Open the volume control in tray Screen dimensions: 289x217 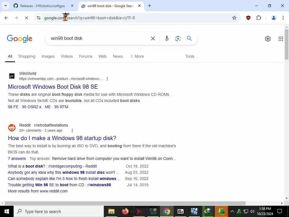click(x=252, y=211)
